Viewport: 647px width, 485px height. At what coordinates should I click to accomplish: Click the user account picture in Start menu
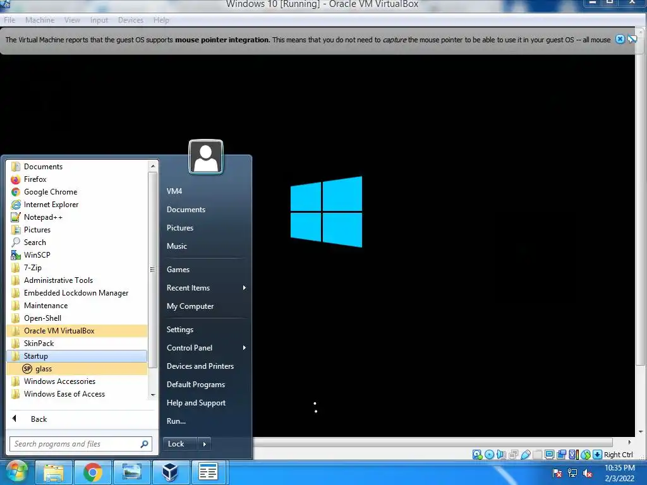pos(205,157)
